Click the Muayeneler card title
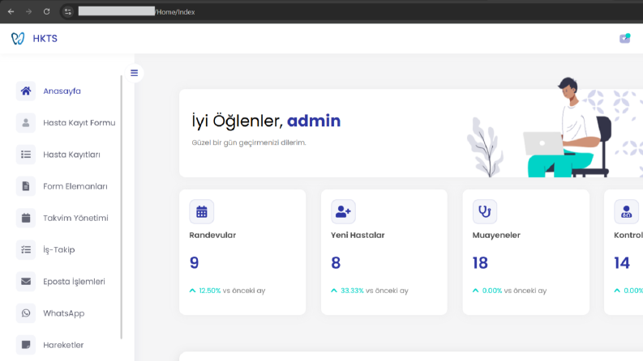The height and width of the screenshot is (361, 643). 496,235
